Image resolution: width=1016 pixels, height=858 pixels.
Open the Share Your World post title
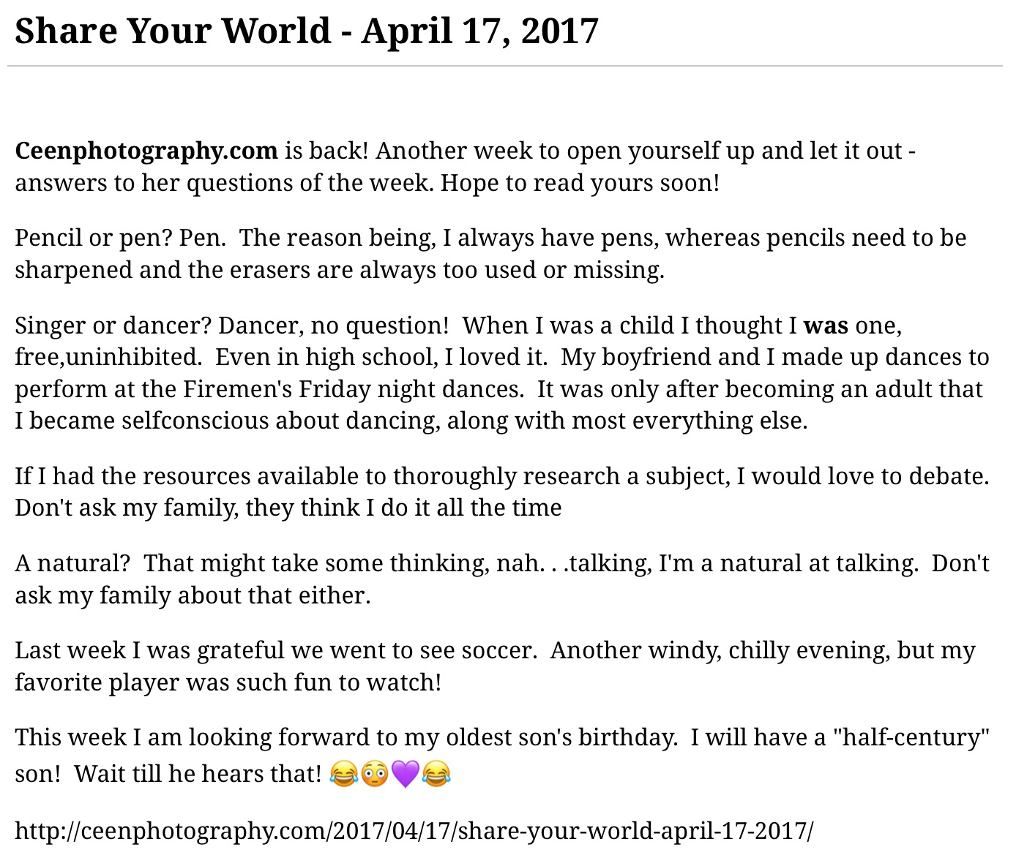(307, 31)
